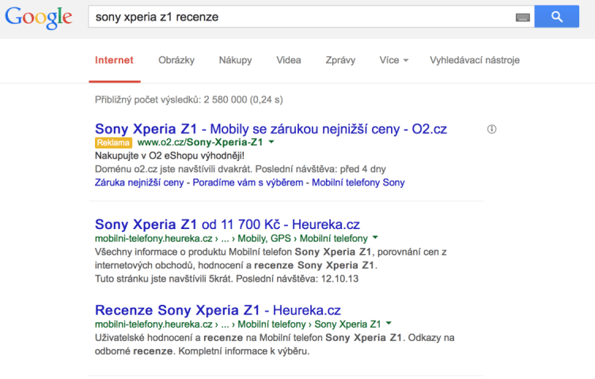
Task: Open the 'Mobilní telefony Sony' sitelink
Action: click(358, 182)
